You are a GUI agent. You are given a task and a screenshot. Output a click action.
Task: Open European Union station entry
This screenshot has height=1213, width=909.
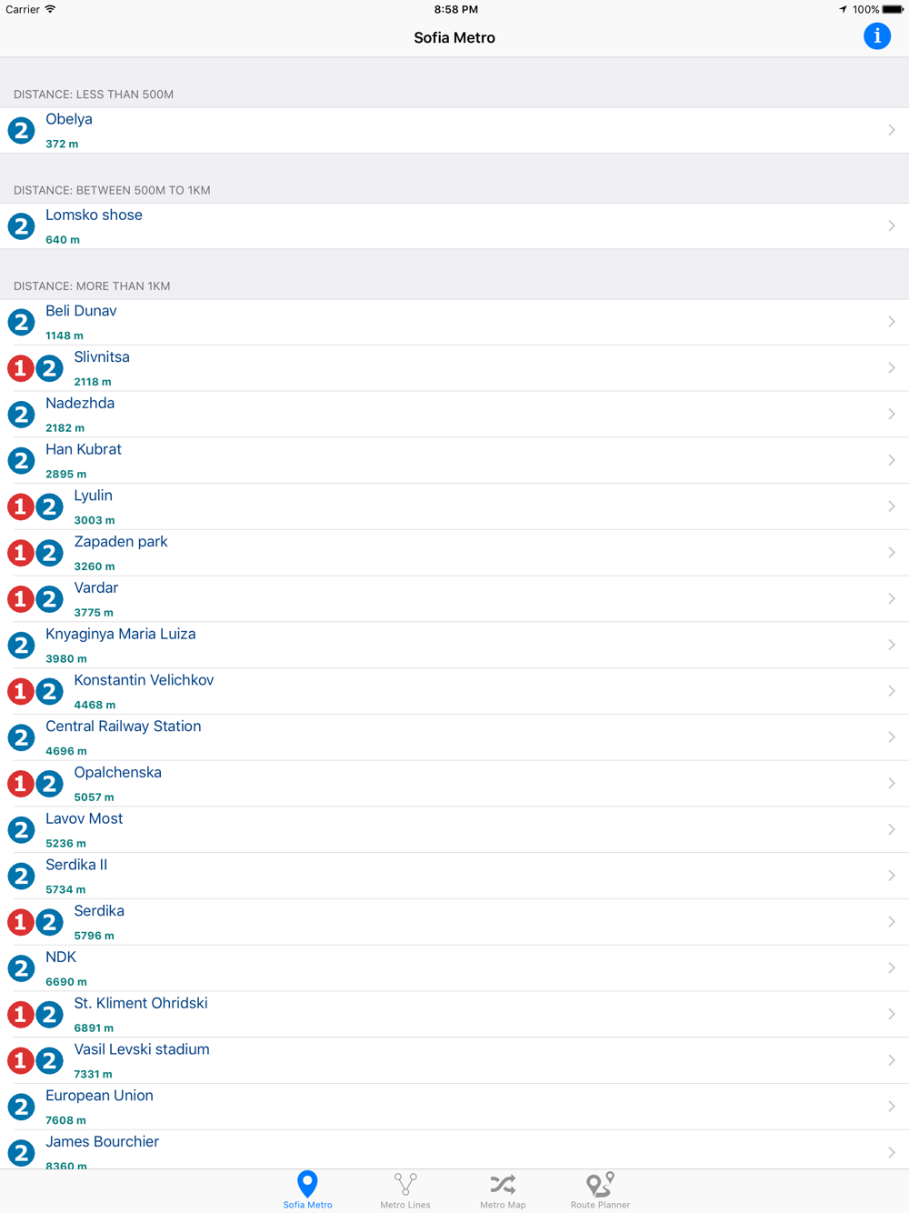(x=454, y=1107)
